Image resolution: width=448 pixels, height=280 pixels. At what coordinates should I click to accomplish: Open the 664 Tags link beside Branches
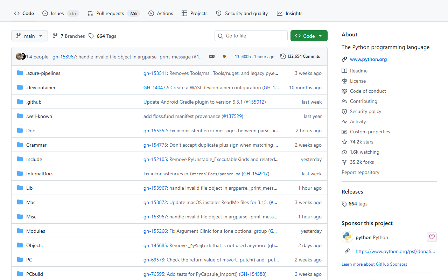pos(102,36)
